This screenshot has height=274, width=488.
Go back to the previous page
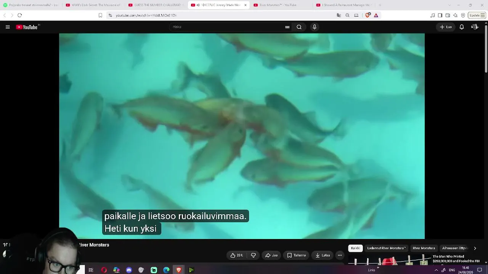[x=5, y=15]
